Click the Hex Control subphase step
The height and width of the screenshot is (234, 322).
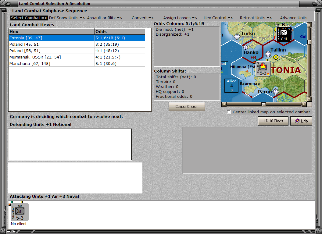218,18
